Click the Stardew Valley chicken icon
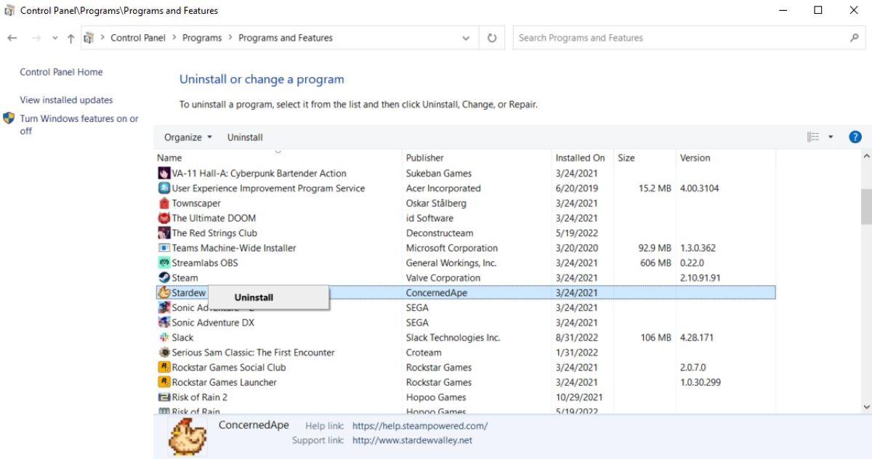Viewport: 872px width, 459px height. pos(163,292)
